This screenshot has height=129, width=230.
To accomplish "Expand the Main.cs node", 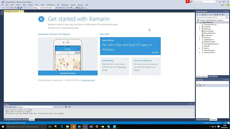I will [x=200, y=48].
